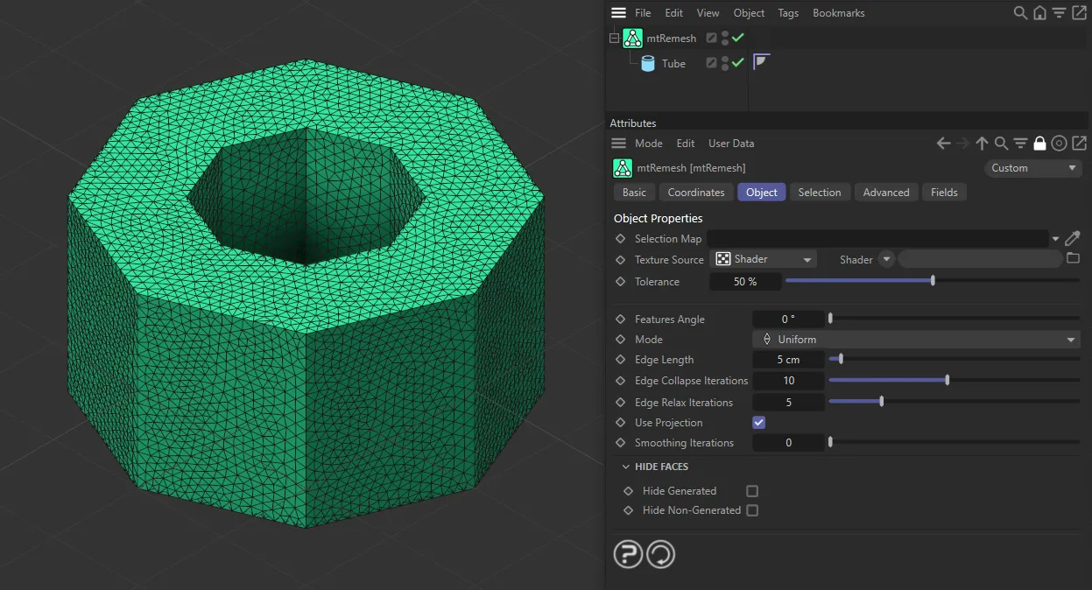
Task: Click the Attribute Manager filter icon
Action: (x=1020, y=143)
